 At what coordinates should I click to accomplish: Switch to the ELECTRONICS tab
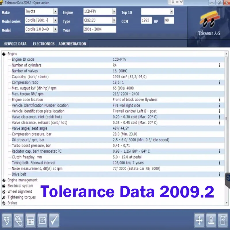point(44,44)
